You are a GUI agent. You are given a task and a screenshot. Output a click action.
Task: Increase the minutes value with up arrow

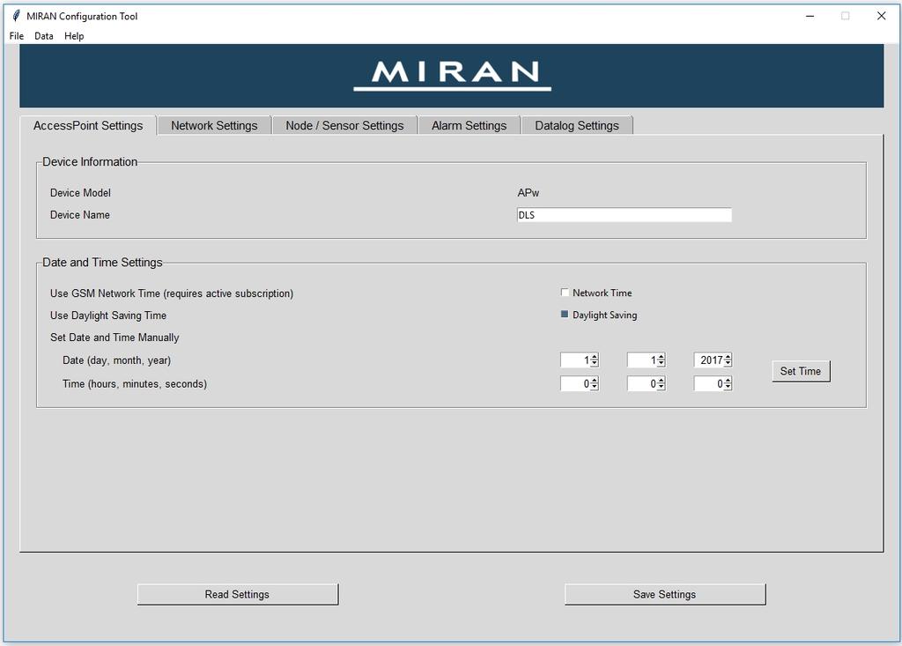click(x=661, y=380)
